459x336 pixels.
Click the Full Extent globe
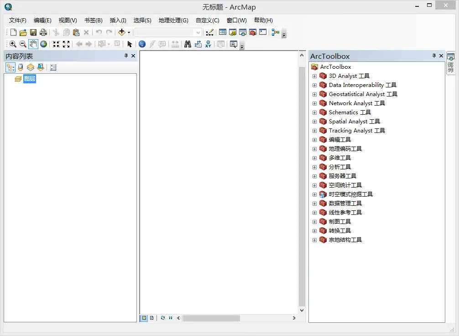[x=44, y=44]
